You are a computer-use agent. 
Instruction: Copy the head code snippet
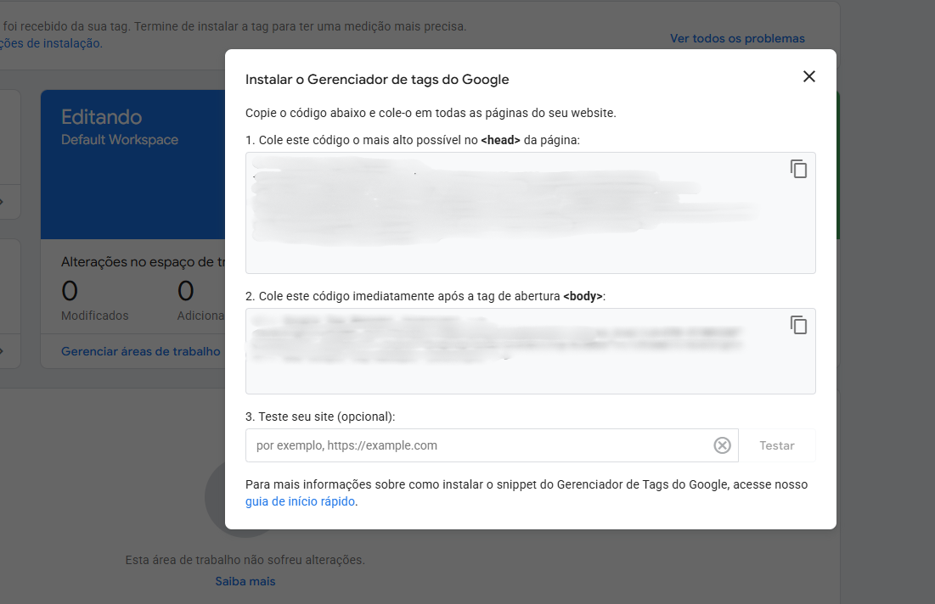[x=798, y=169]
